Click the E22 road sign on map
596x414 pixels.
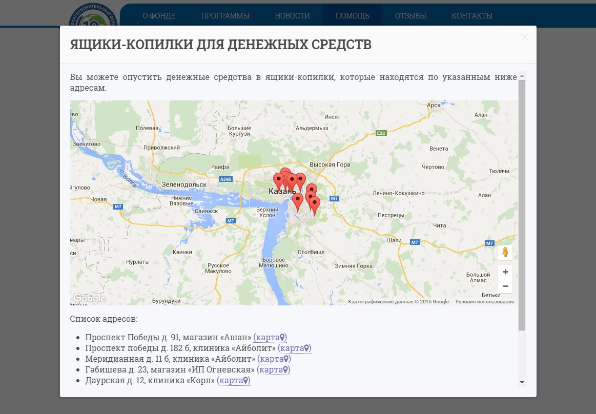(x=381, y=133)
